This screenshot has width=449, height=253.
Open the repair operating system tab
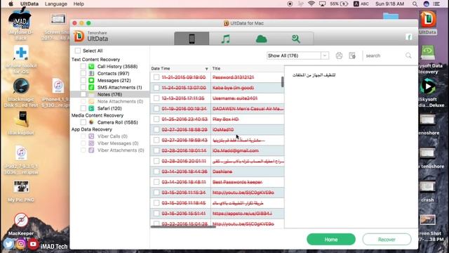pyautogui.click(x=296, y=39)
